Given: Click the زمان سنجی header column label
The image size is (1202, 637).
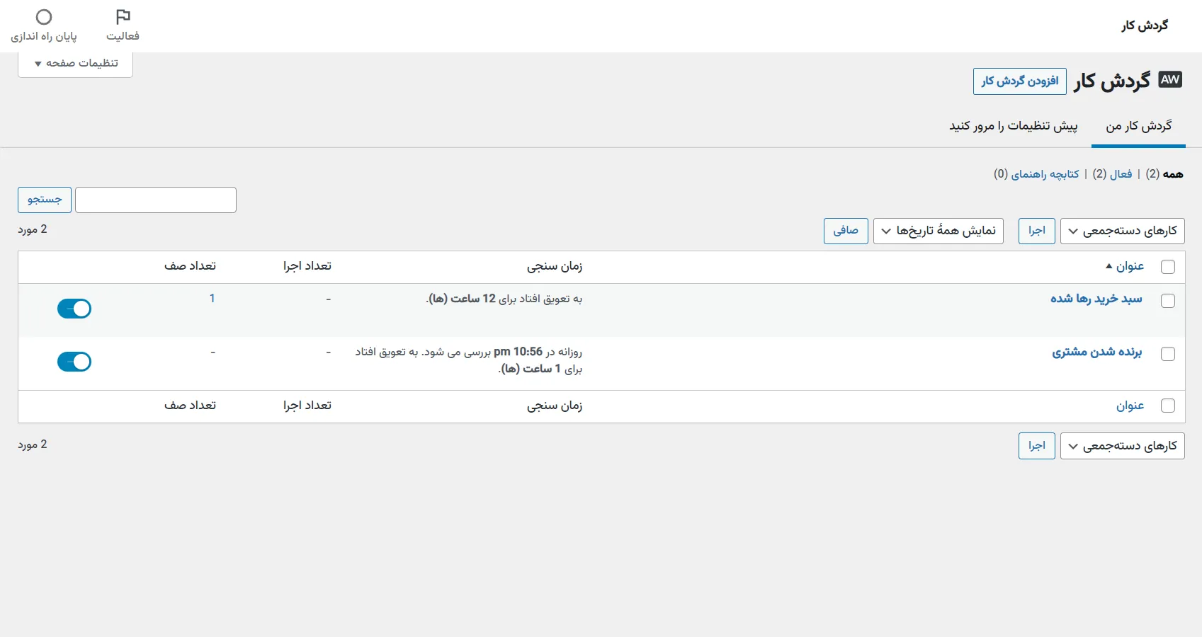Looking at the screenshot, I should click(x=555, y=266).
